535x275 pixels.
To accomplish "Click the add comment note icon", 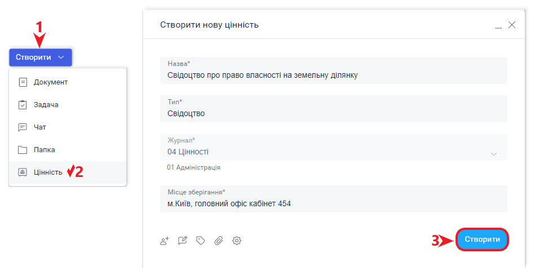I will pyautogui.click(x=182, y=241).
